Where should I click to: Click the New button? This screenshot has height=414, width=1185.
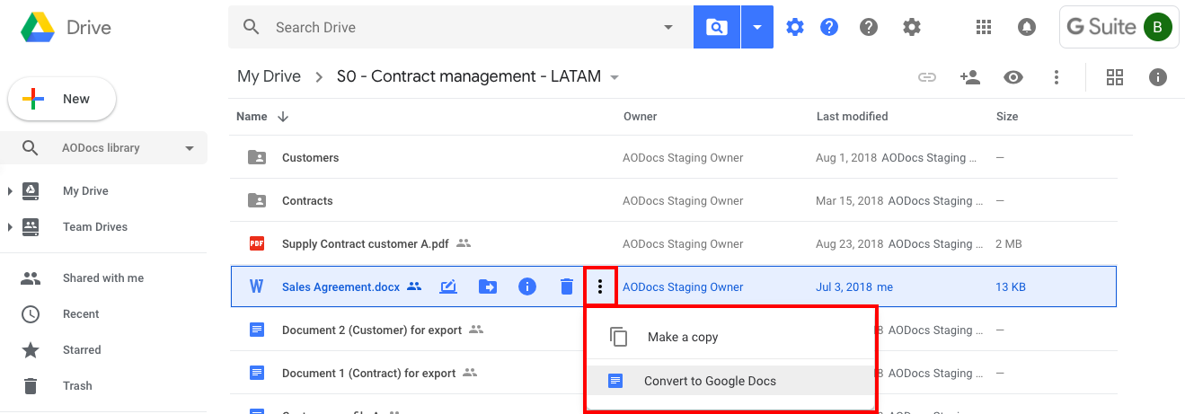[62, 99]
